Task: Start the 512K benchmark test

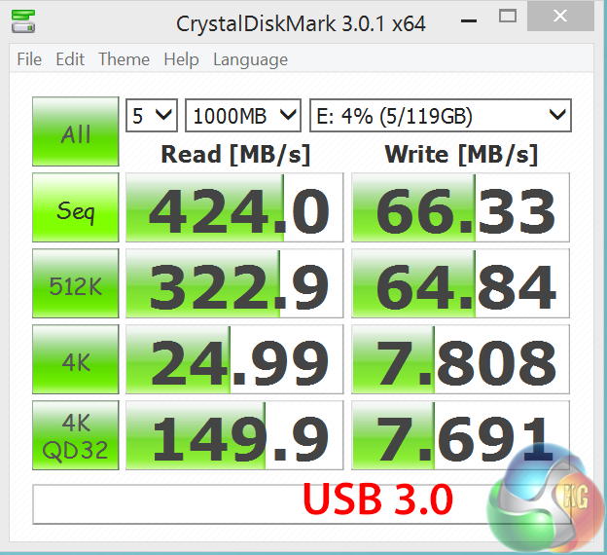Action: (x=76, y=283)
